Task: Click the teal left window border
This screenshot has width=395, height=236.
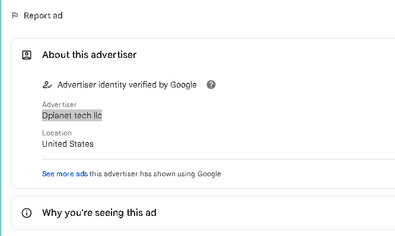Action: [x=1, y=118]
